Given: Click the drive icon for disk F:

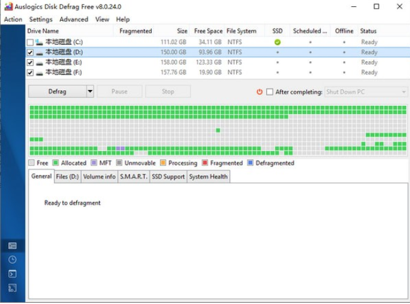Looking at the screenshot, I should click(40, 73).
